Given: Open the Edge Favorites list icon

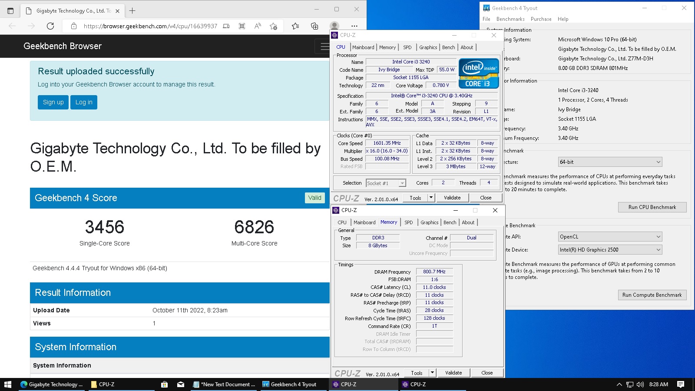Looking at the screenshot, I should point(295,26).
